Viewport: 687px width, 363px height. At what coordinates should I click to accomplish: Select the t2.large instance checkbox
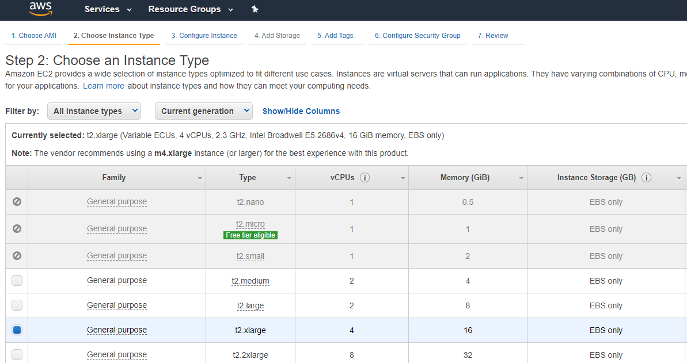[x=17, y=305]
